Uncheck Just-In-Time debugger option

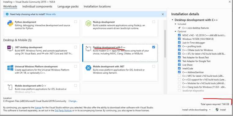coord(179,43)
